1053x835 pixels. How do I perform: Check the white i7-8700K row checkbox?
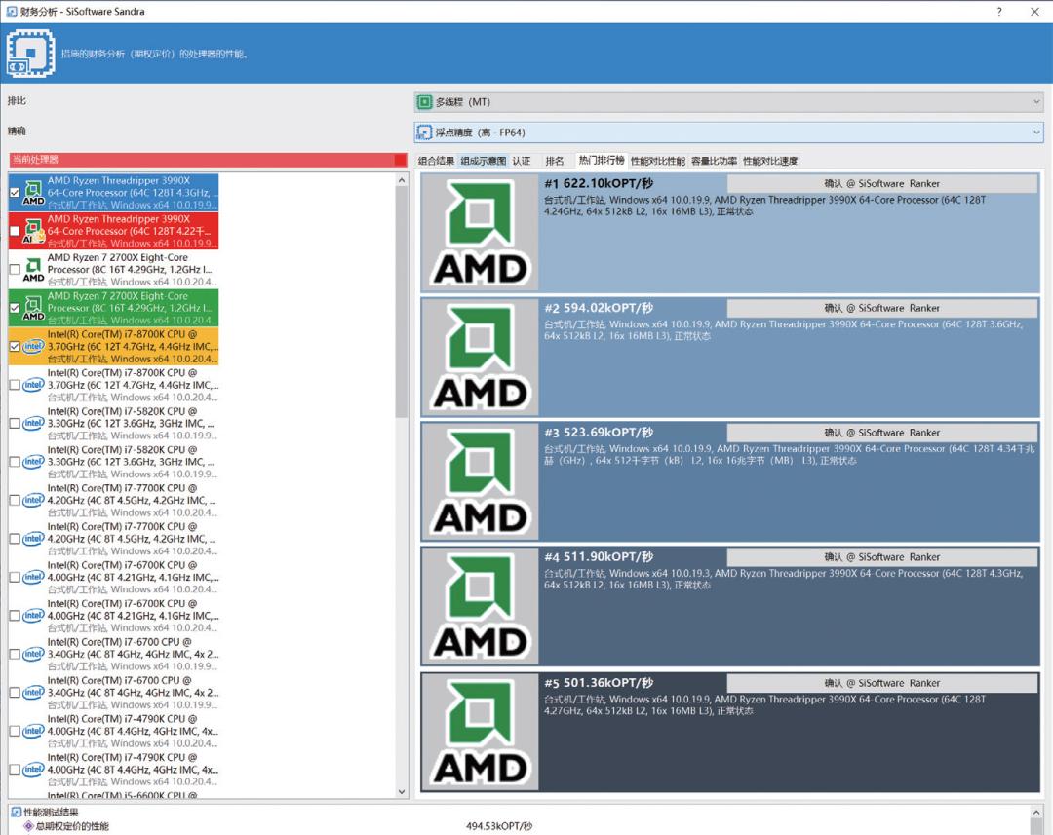tap(15, 385)
